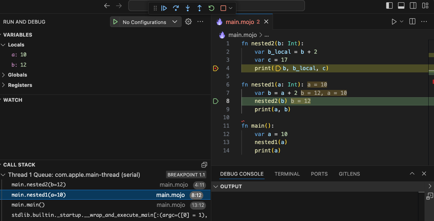Open debug settings via the gear icon
The image size is (434, 221).
[188, 22]
